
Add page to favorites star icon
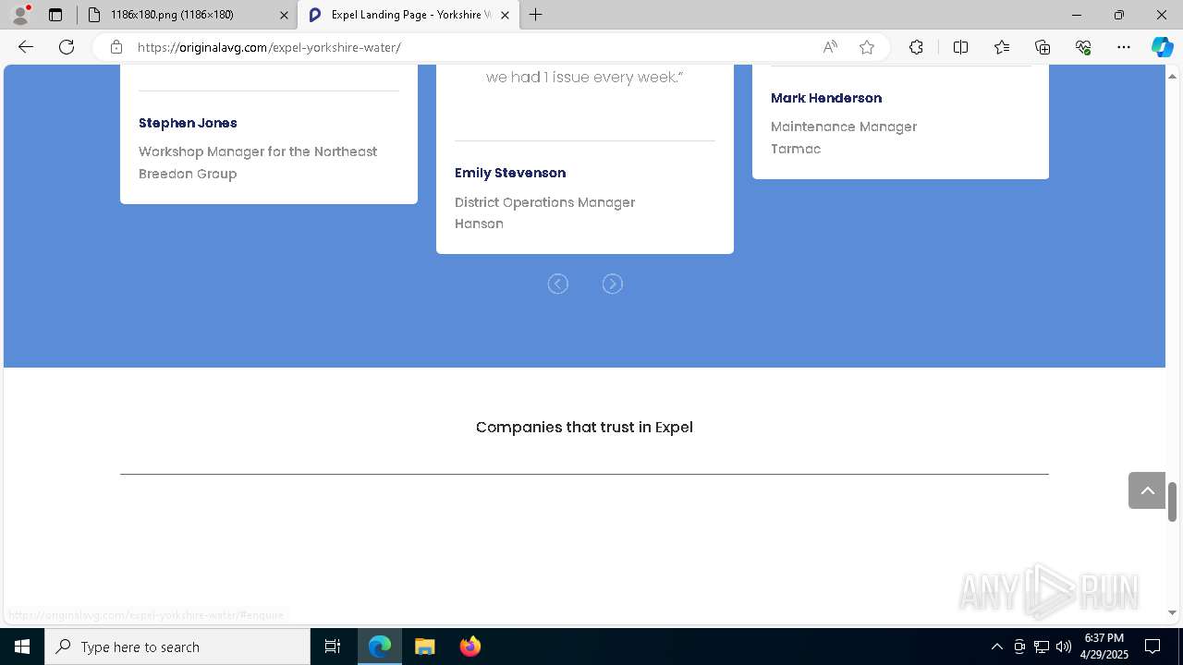coord(867,47)
